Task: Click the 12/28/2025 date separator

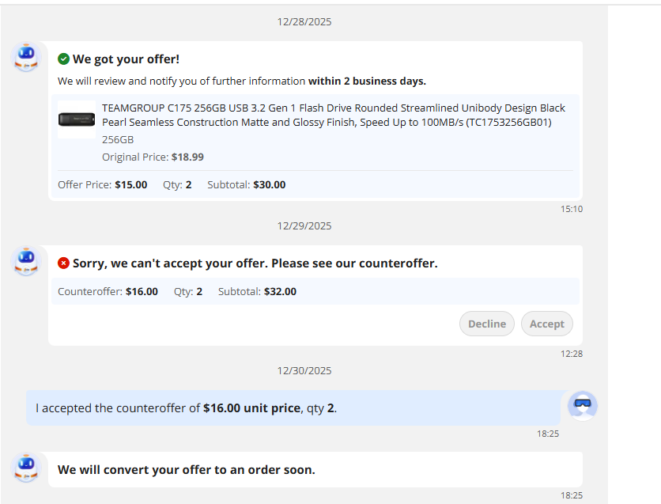Action: click(x=304, y=21)
